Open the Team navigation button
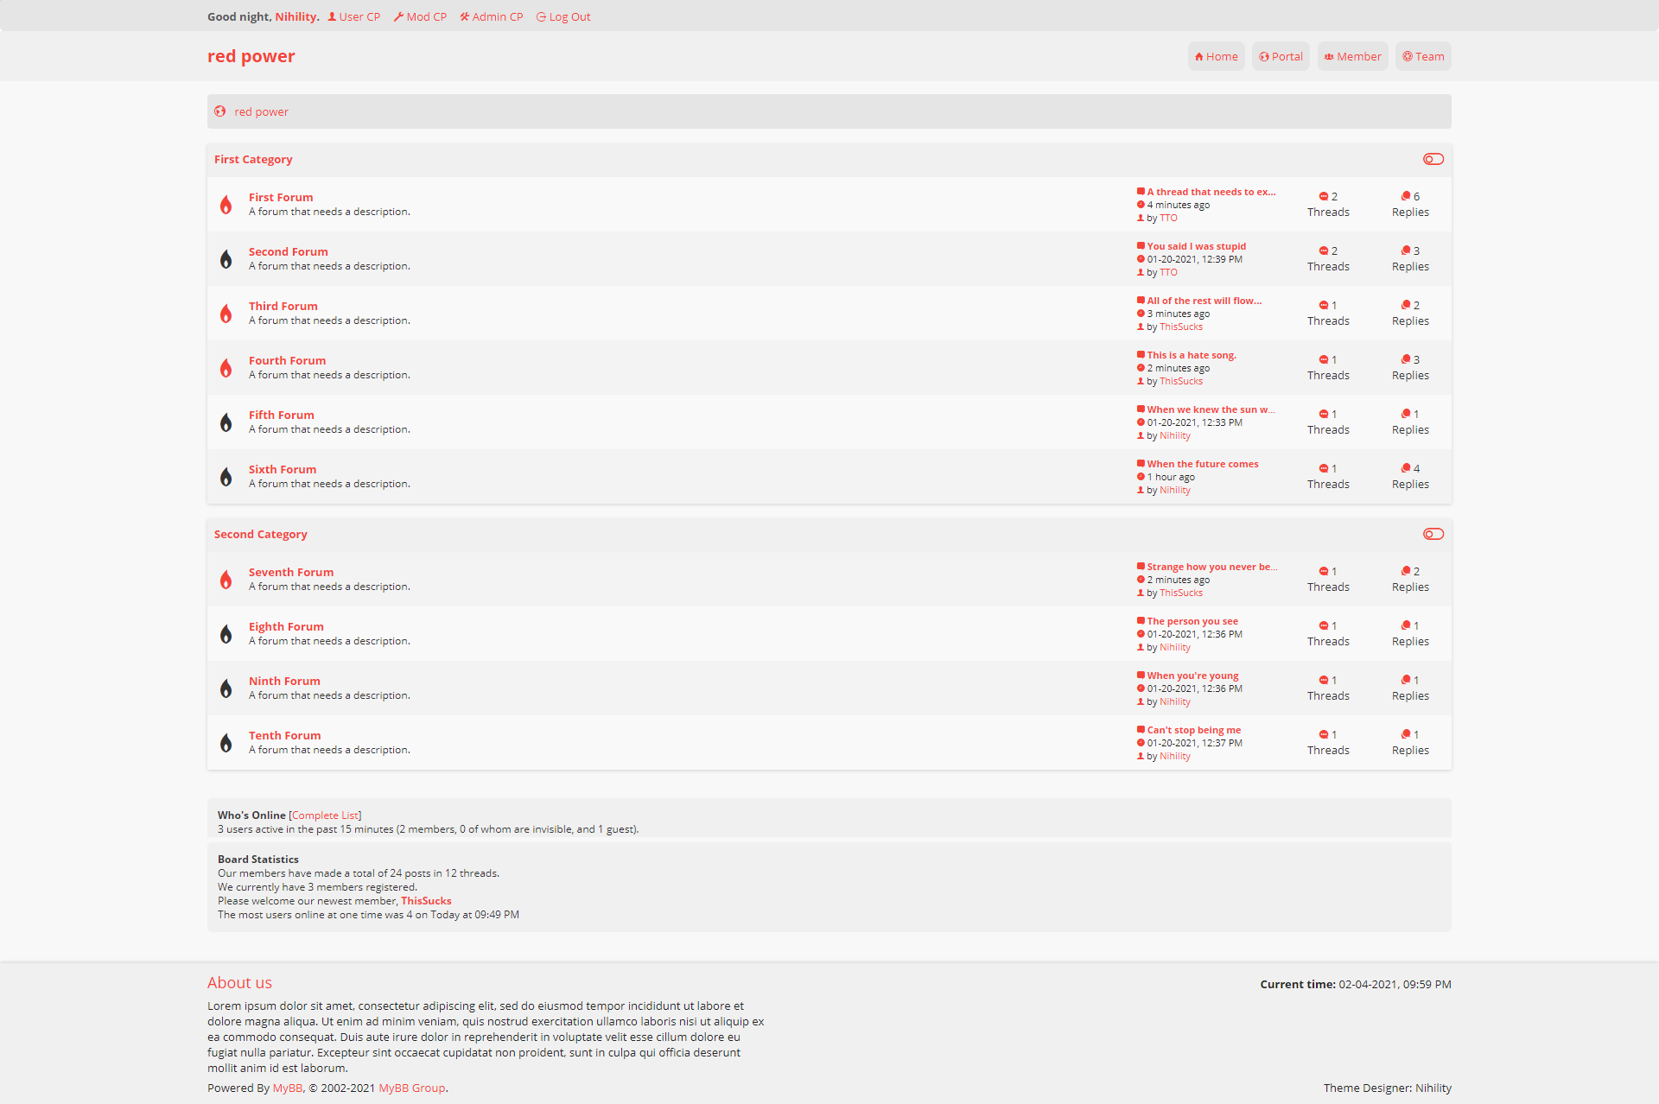The width and height of the screenshot is (1659, 1104). [1423, 56]
